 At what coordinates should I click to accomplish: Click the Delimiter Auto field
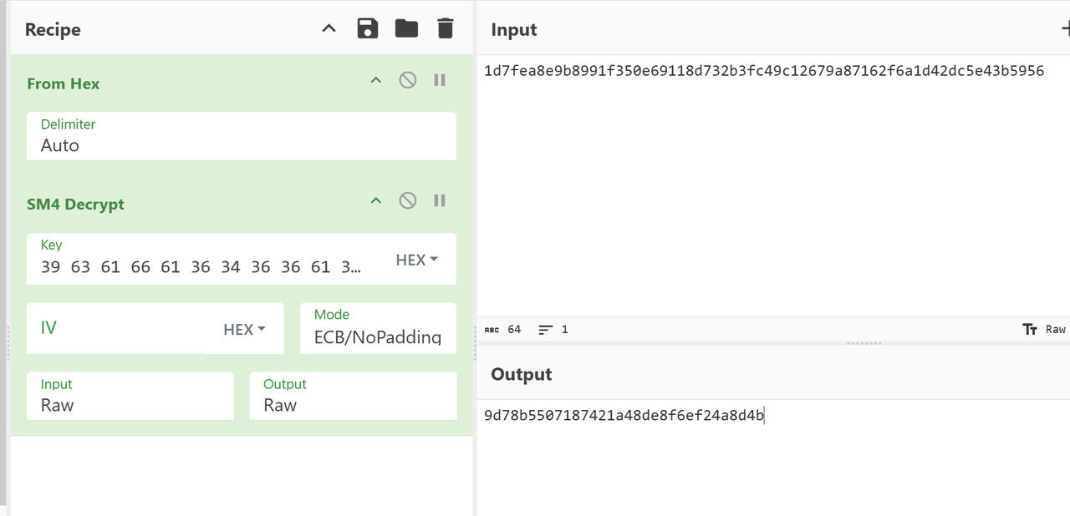click(241, 144)
